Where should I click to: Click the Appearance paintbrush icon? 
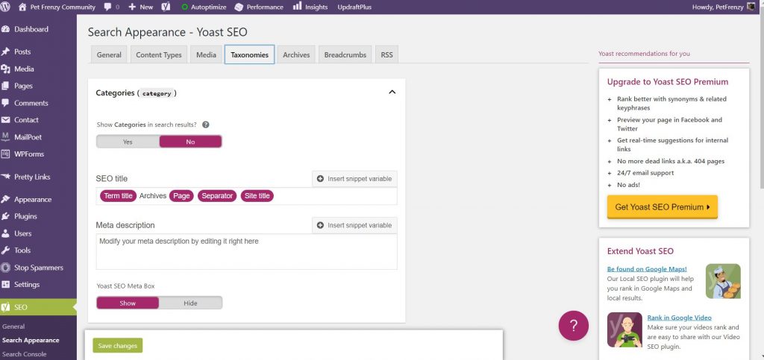click(6, 200)
